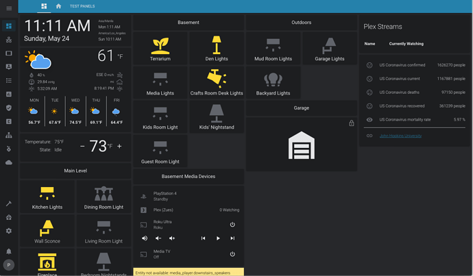Click the garage lock icon
This screenshot has height=276, width=473.
(352, 123)
